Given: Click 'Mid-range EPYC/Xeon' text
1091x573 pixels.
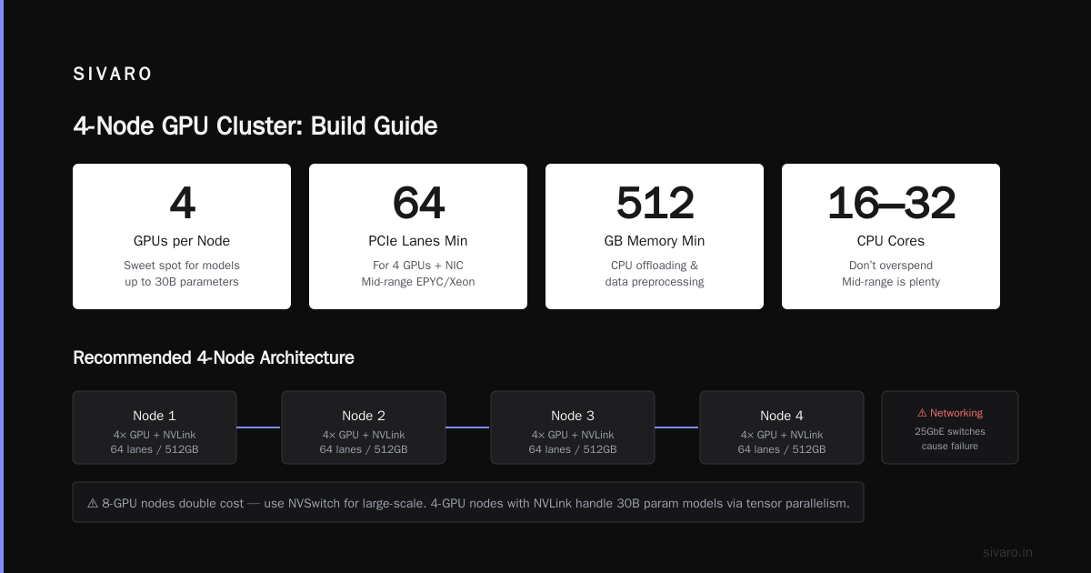Looking at the screenshot, I should pos(418,282).
